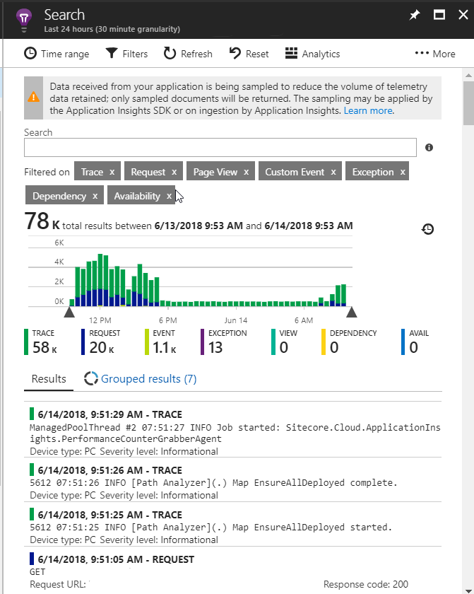Click the right timeline range marker
Screen dimensions: 474x594
[351, 312]
